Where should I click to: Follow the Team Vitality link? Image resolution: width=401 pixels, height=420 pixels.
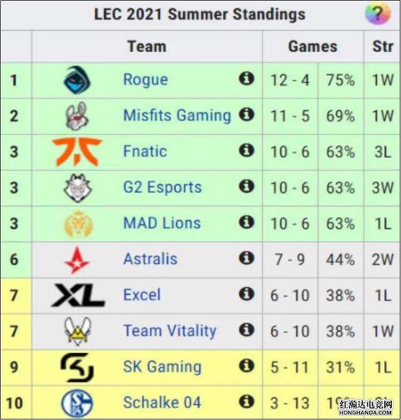(x=170, y=331)
